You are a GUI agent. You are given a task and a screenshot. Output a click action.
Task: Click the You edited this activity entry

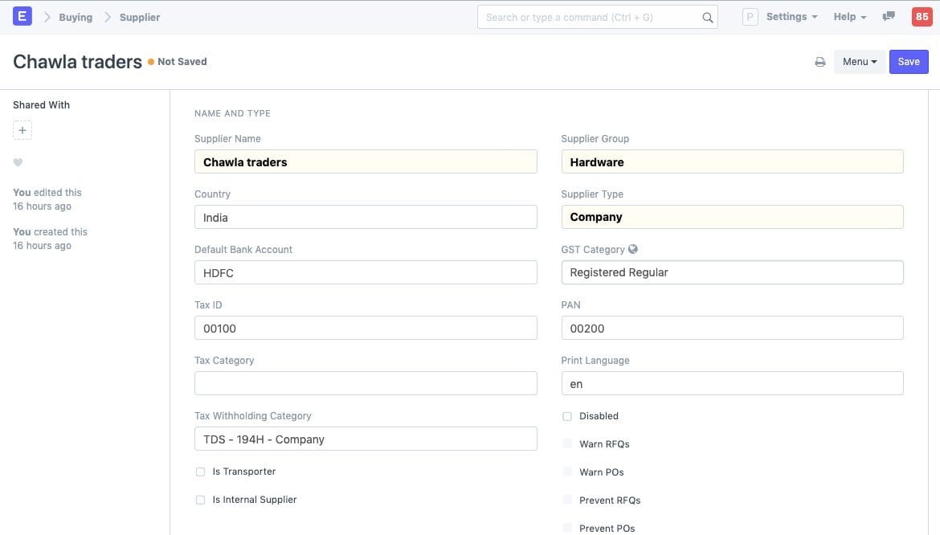click(47, 192)
